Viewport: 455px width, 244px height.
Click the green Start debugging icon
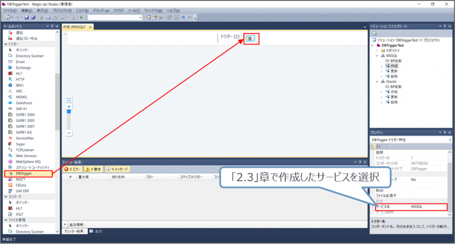[x=81, y=17]
